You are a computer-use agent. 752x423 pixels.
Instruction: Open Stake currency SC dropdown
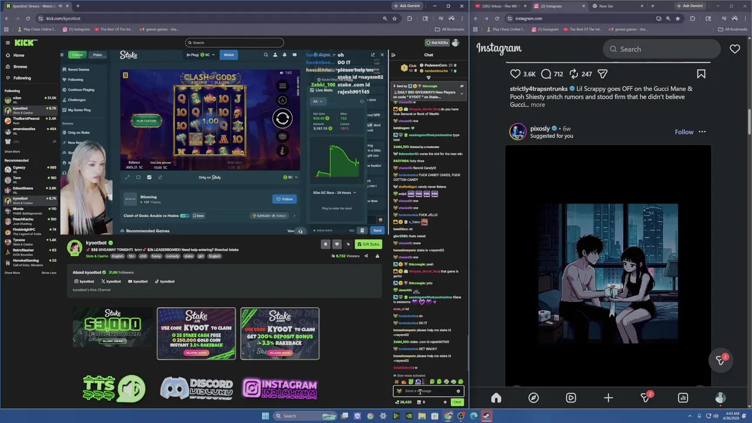(207, 55)
